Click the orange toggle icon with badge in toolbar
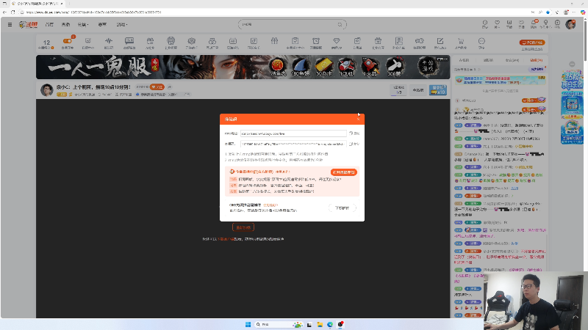This screenshot has width=588, height=330. pos(68,43)
